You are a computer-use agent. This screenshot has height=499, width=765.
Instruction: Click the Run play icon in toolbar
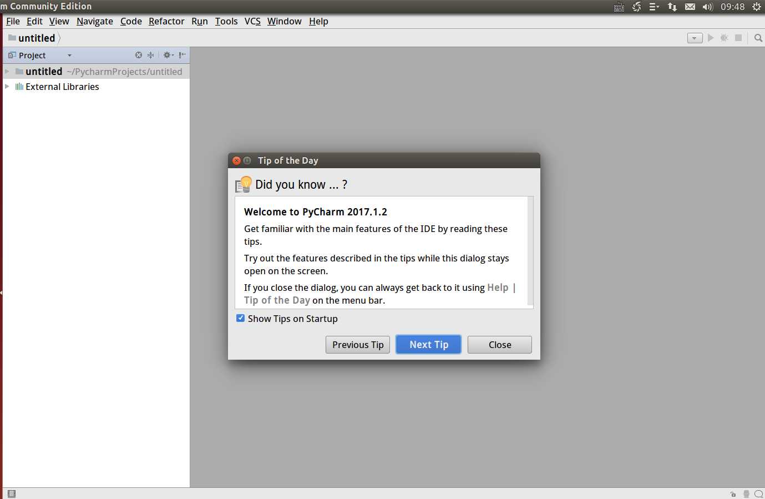(x=711, y=38)
